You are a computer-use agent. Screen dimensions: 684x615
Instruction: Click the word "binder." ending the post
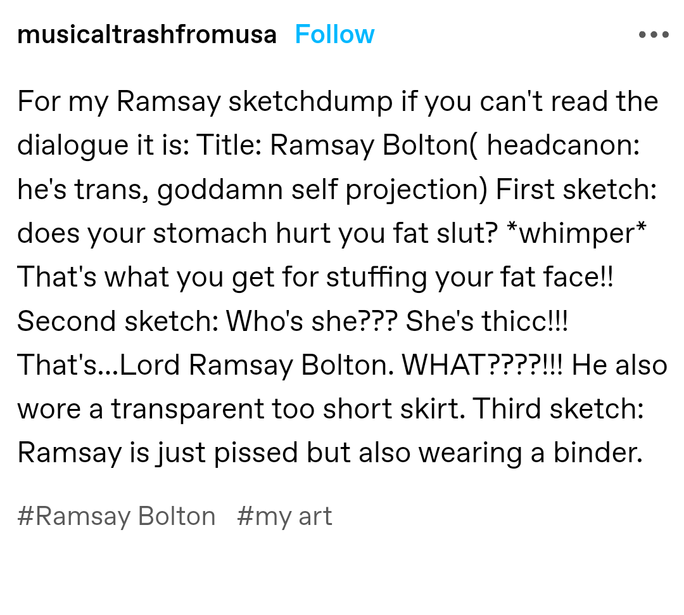coord(597,453)
